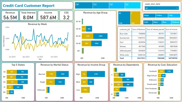Select the White-collar row in table
Screen dimensions: 182x102
click(148, 55)
